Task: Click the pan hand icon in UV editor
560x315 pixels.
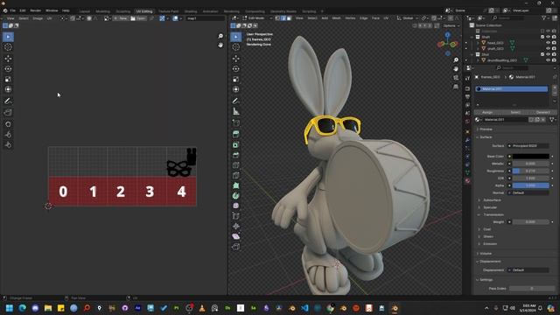Action: (x=220, y=45)
